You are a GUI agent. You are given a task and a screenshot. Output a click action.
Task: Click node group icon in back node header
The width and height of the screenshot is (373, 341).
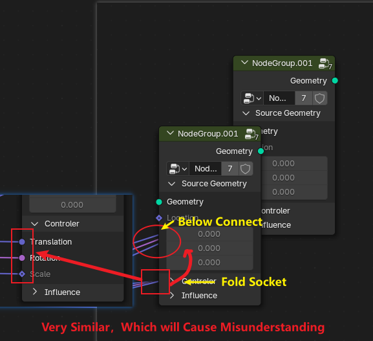pos(325,63)
